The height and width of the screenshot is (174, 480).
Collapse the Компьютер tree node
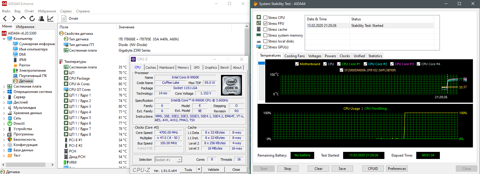tap(4, 39)
